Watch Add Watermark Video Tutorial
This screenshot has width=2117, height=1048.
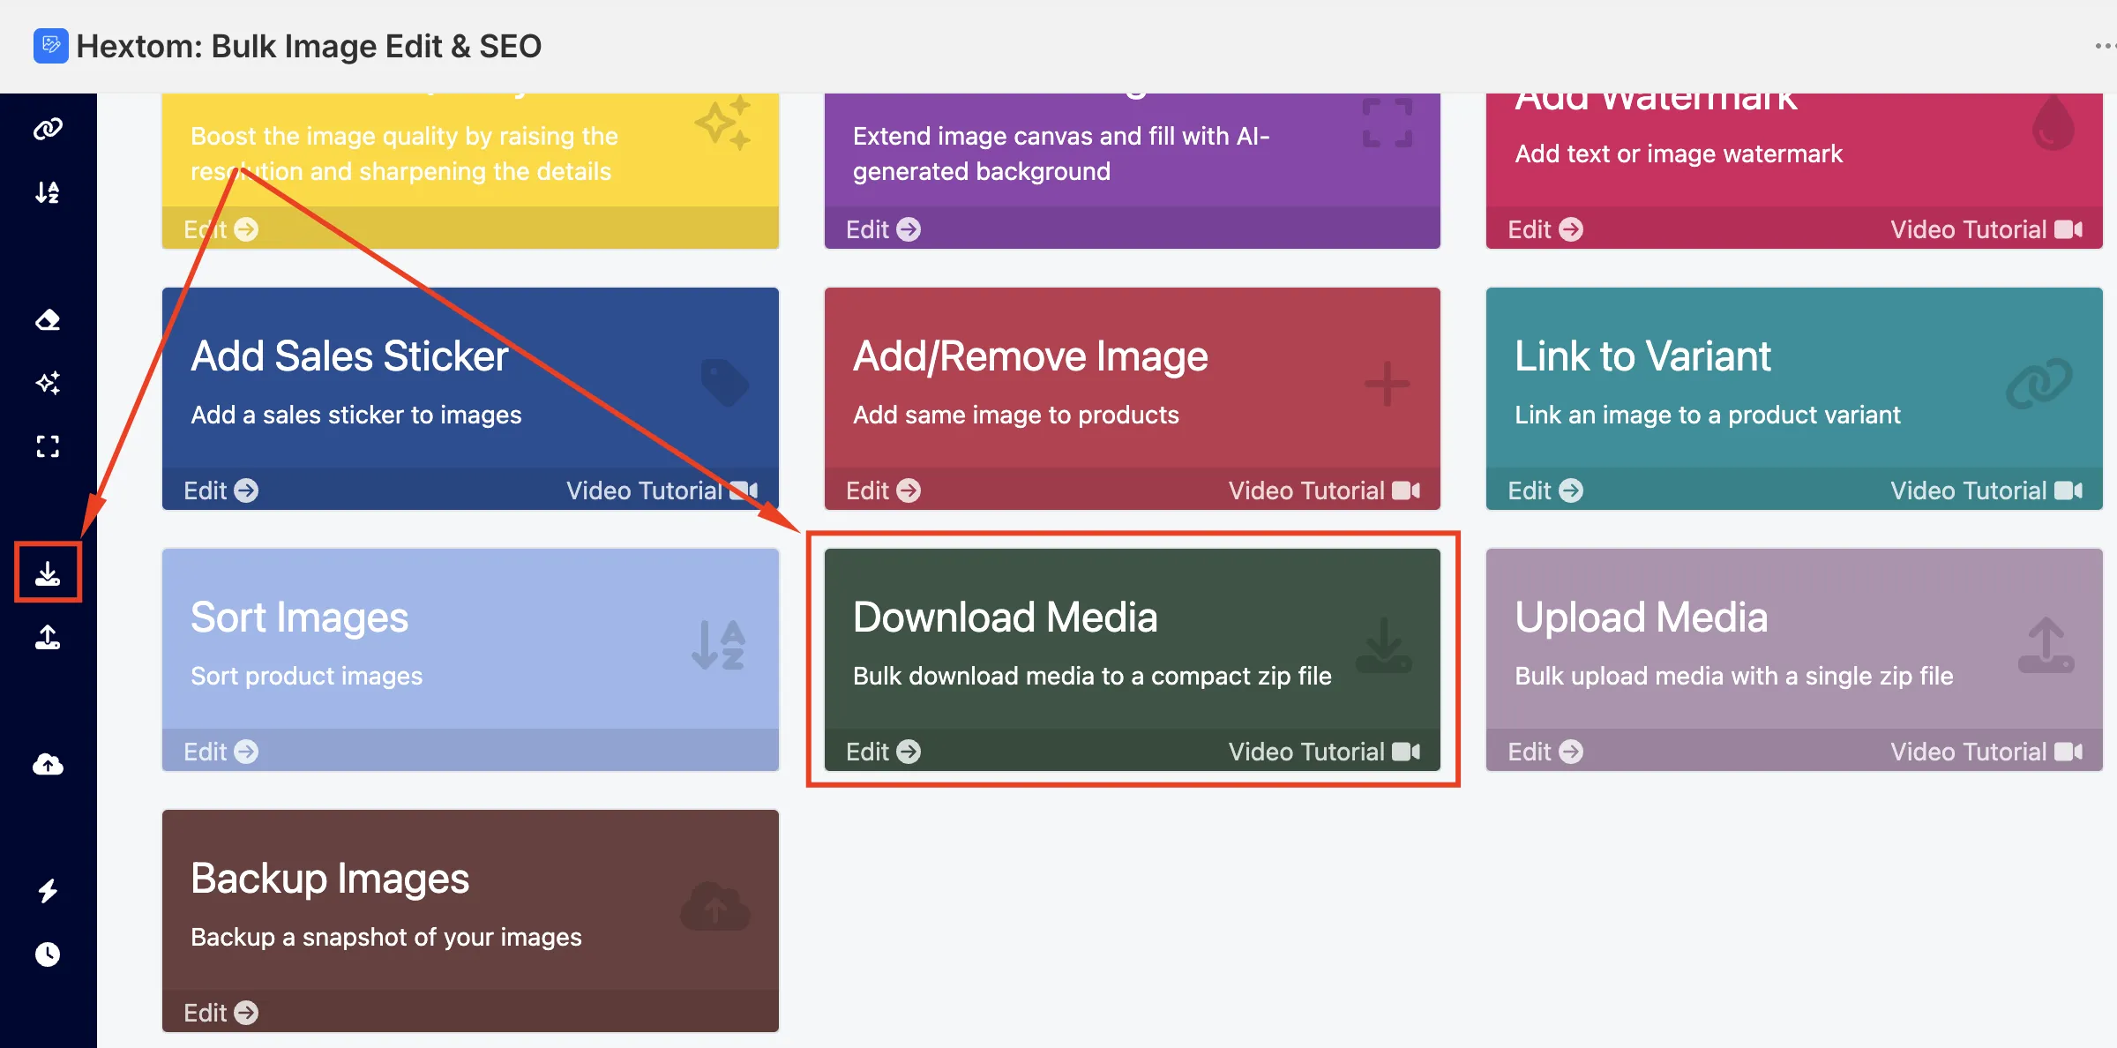(x=1986, y=229)
